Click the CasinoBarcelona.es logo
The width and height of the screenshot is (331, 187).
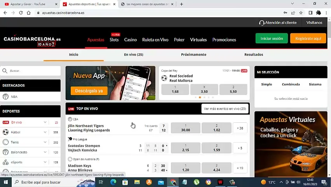click(32, 41)
